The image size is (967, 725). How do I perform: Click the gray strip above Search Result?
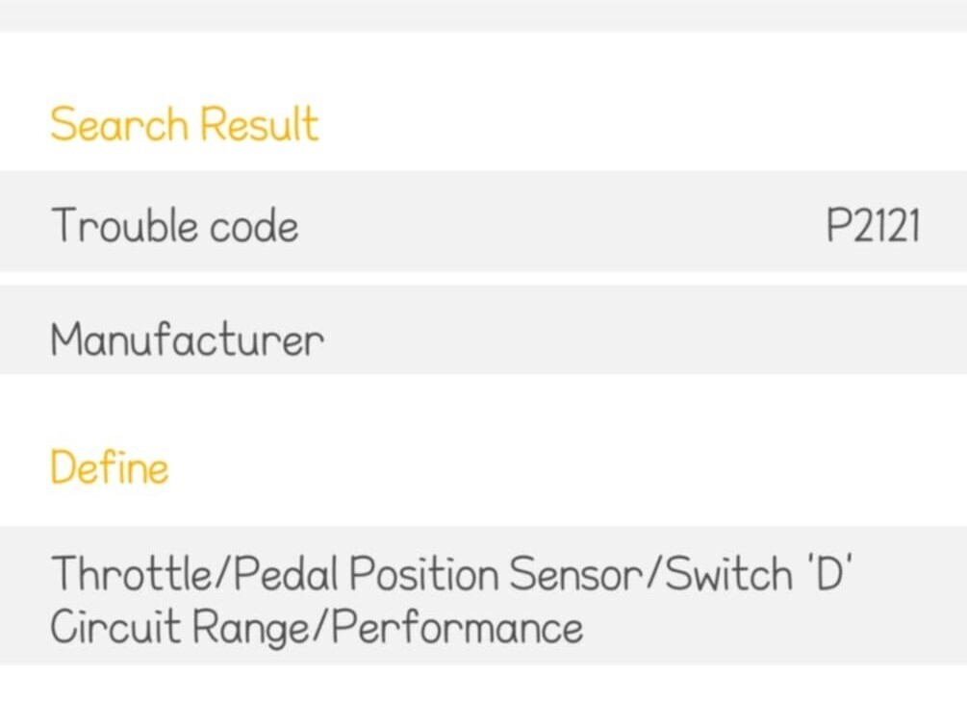click(x=483, y=13)
